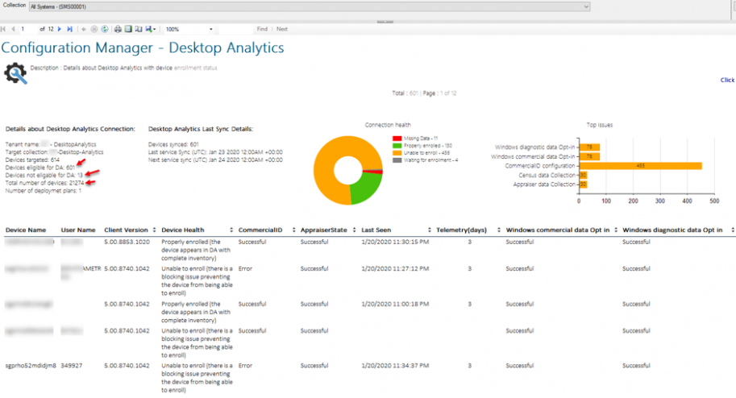Click Last Seen 1/20/2020 11:27:12 PM
The height and width of the screenshot is (398, 736).
tap(395, 269)
